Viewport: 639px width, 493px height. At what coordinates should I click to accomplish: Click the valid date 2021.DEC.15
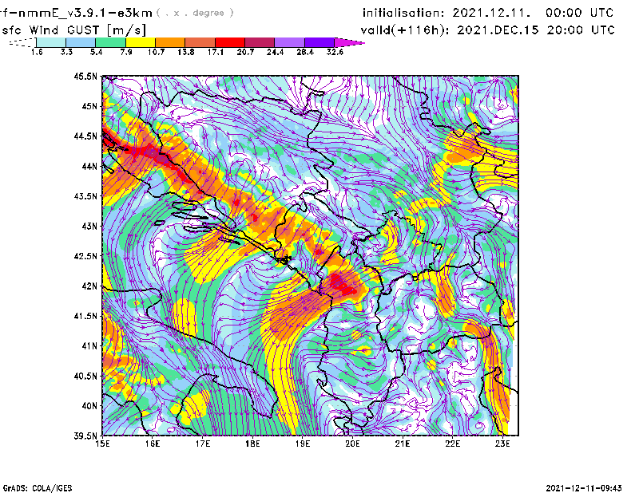coord(498,30)
